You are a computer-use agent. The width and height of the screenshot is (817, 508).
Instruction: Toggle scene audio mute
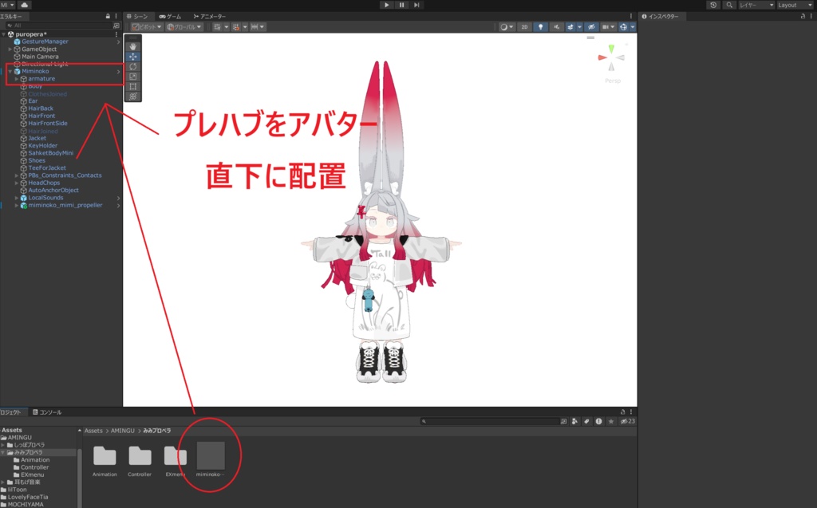pyautogui.click(x=556, y=26)
